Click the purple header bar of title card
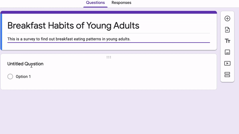 [108, 12]
